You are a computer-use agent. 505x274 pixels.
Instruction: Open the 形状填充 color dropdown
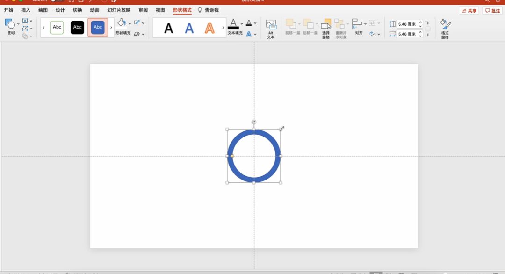[x=130, y=23]
